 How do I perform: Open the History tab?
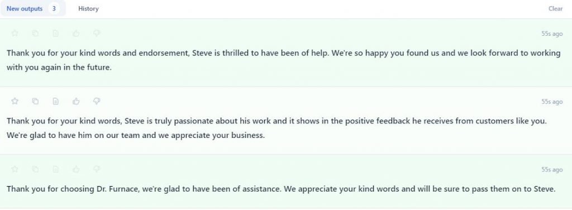point(88,9)
